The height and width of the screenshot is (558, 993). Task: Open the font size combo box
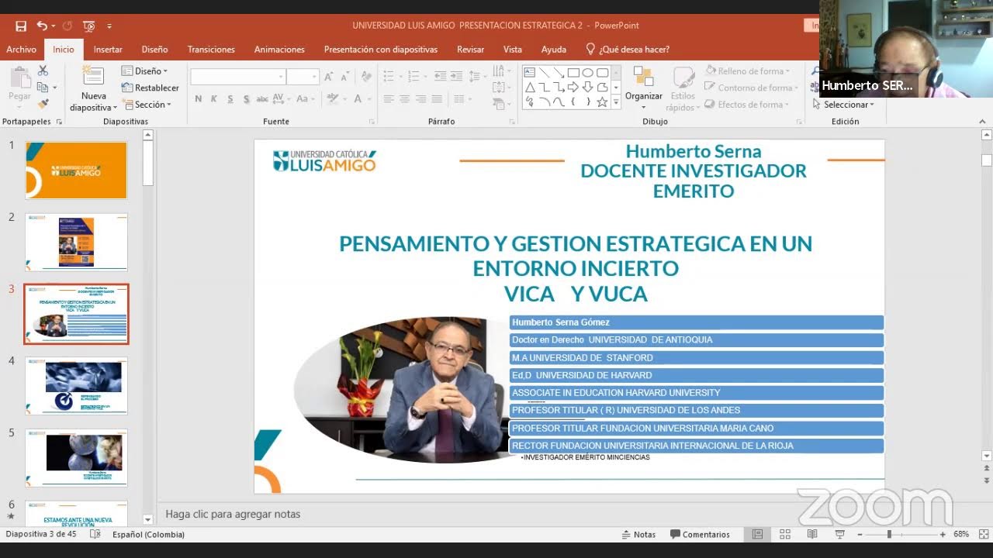coord(303,77)
